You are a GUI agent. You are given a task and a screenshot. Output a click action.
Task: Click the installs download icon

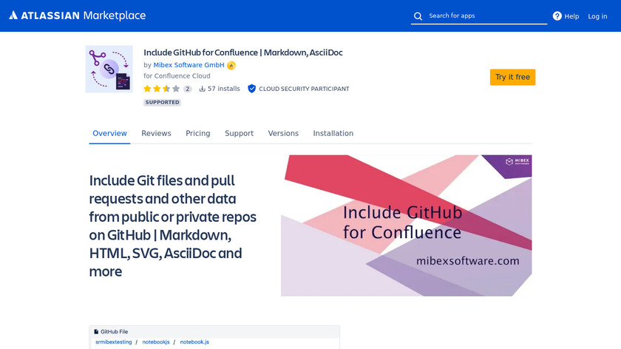point(203,89)
